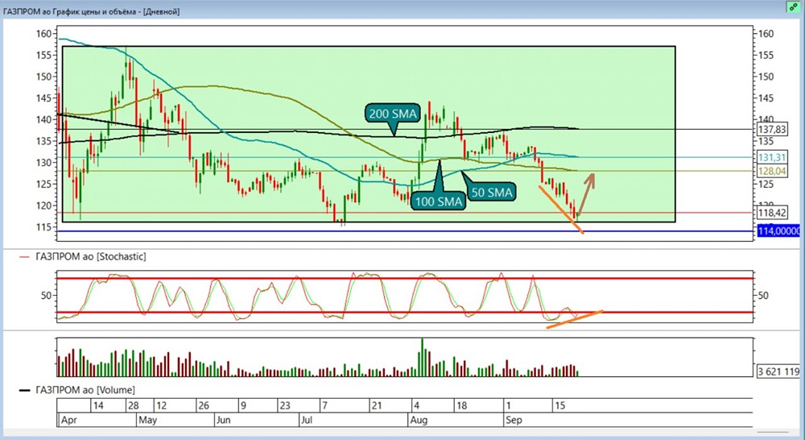Click the green chain link icon
This screenshot has width=805, height=440.
[794, 6]
